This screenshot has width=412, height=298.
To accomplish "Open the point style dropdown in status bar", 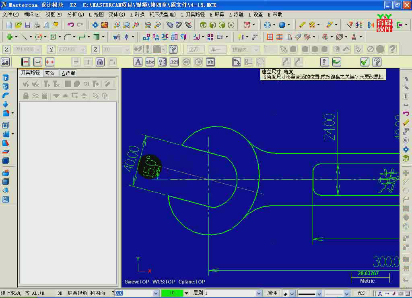I will click(292, 293).
